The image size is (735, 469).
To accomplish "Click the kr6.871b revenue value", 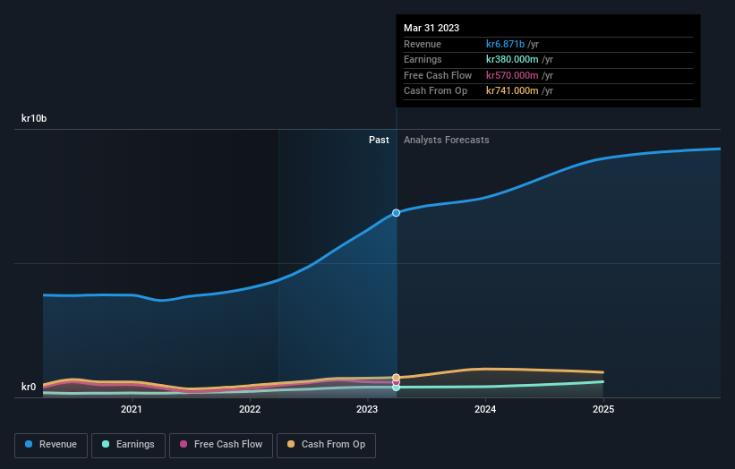I will coord(505,44).
